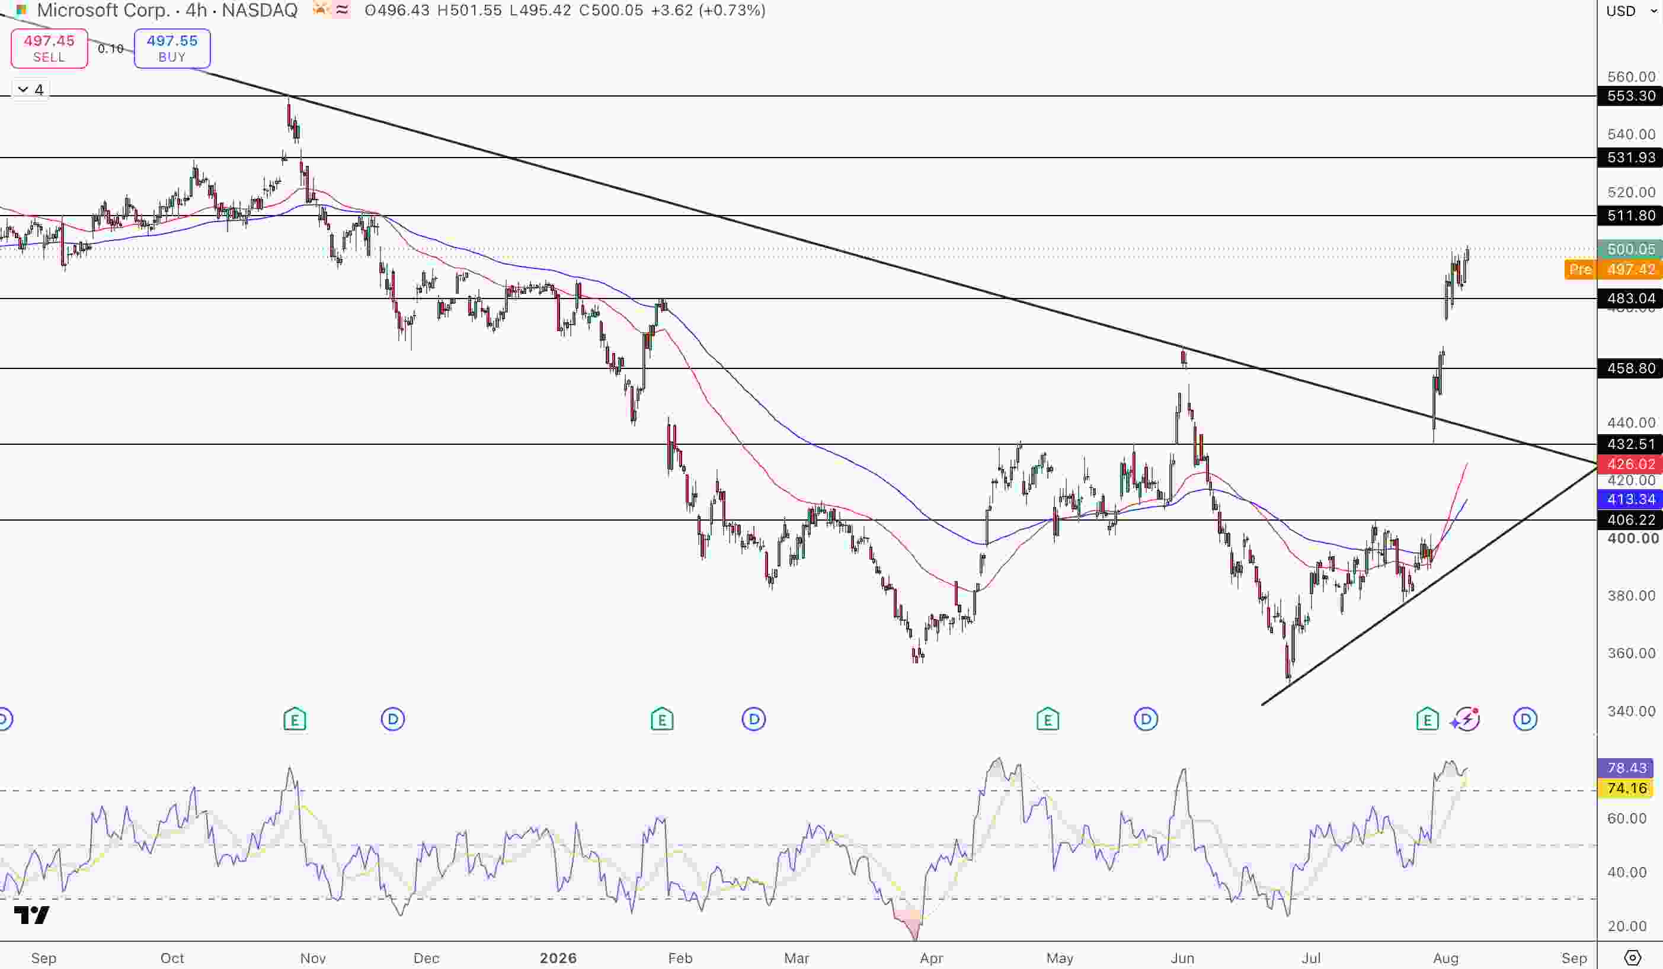Click the change value +3.62 (+0.73%)
This screenshot has height=969, width=1663.
click(x=708, y=10)
